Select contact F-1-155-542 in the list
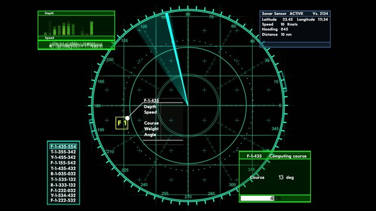This screenshot has height=211, width=376. point(63,163)
